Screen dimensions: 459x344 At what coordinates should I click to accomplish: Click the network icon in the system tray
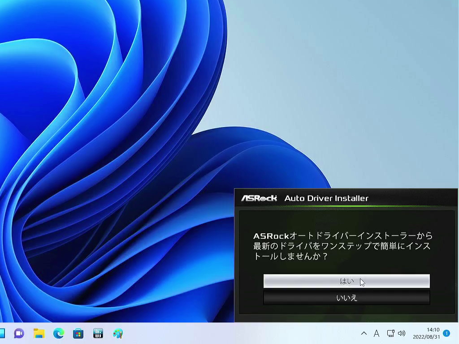(391, 333)
